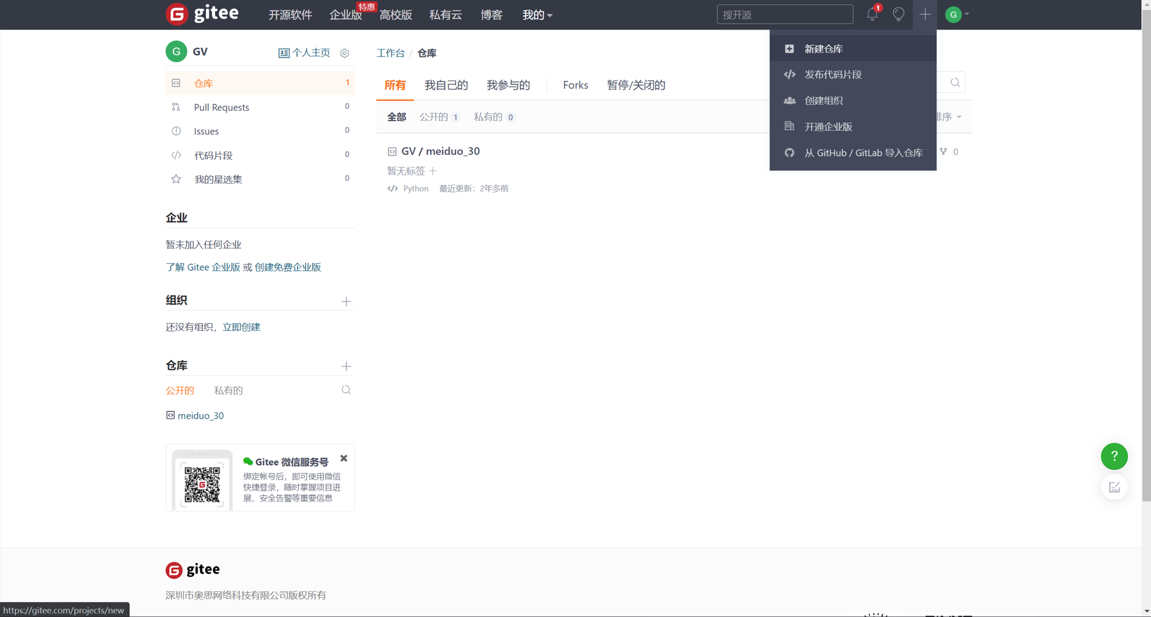Click the WeChat QR code image
The height and width of the screenshot is (617, 1151).
pyautogui.click(x=202, y=484)
